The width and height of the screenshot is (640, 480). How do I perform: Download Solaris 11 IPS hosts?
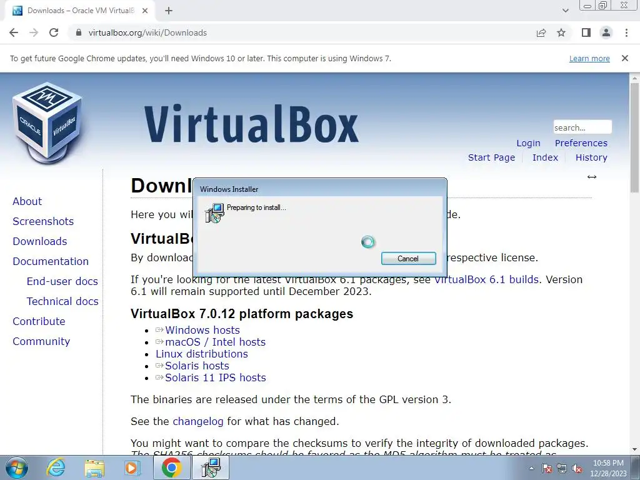[x=215, y=377]
